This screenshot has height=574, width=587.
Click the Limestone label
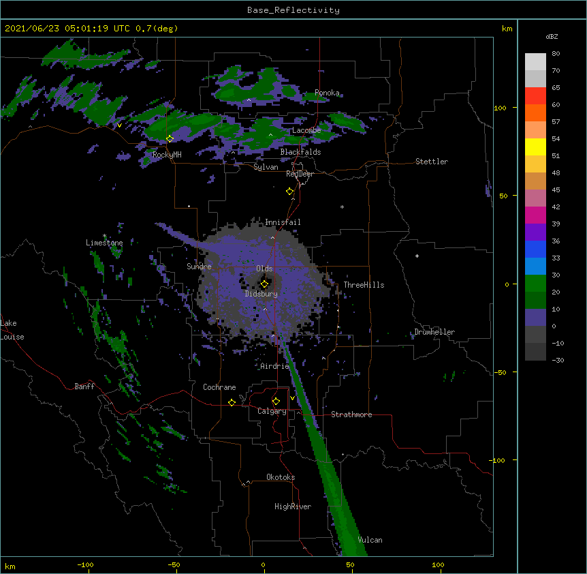coord(104,243)
